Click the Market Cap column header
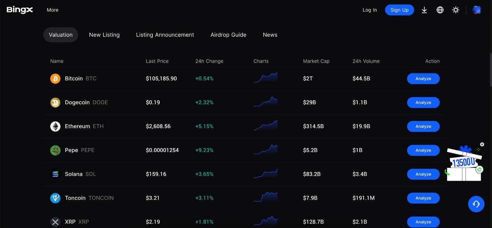Screen dimensions: 492x228 [316, 61]
